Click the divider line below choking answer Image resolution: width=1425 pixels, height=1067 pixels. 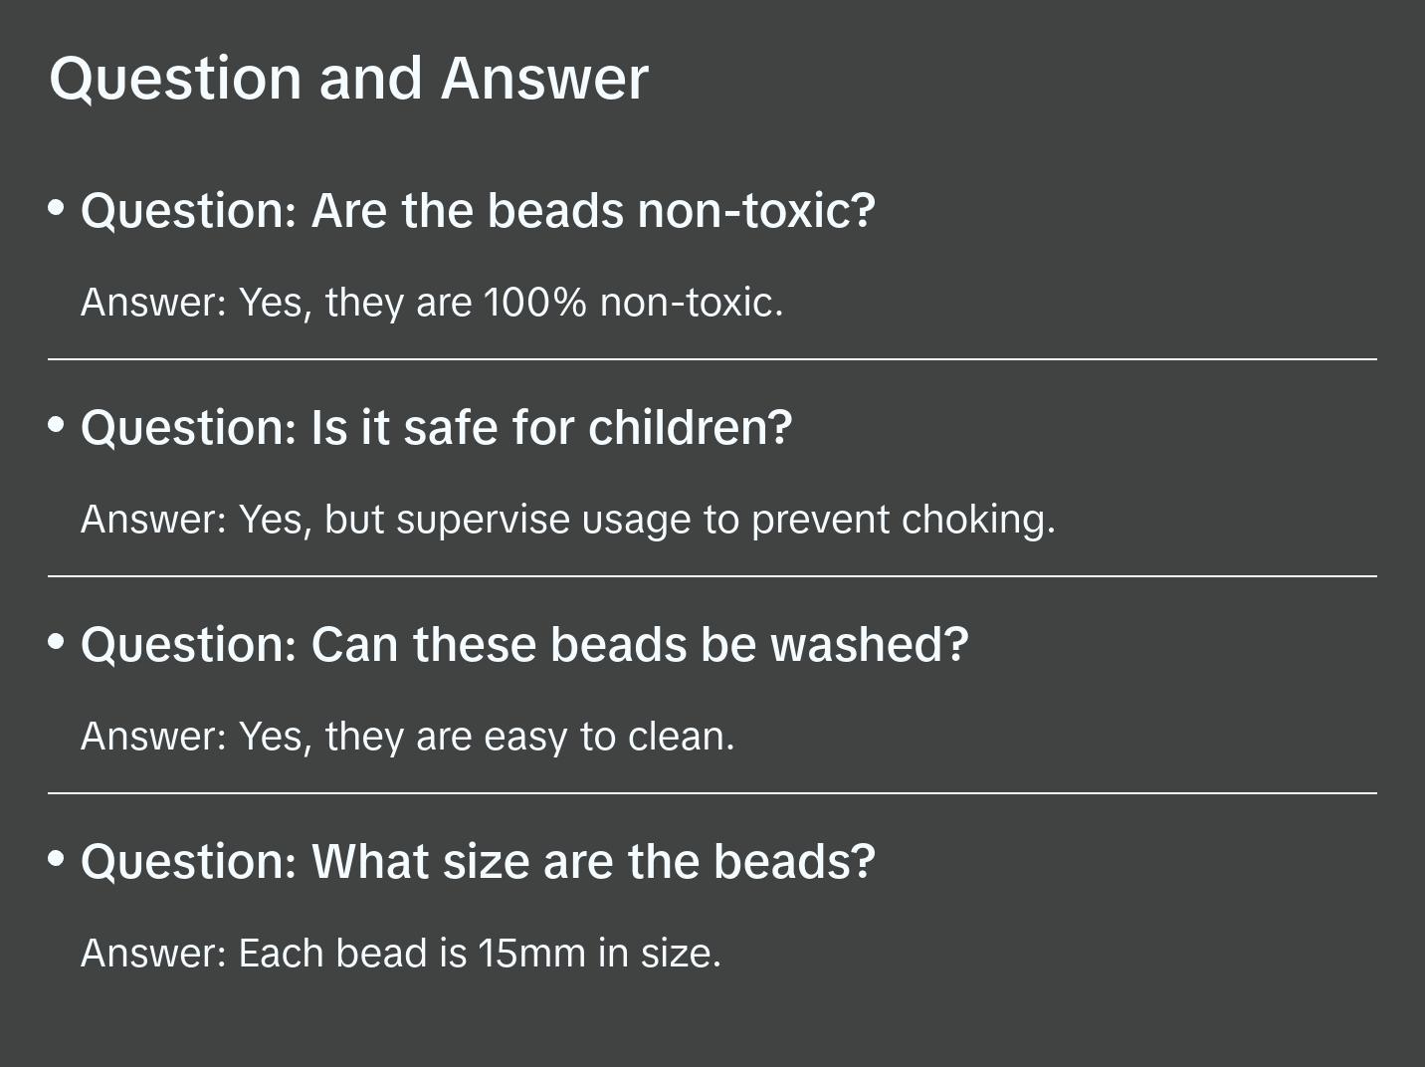(x=712, y=576)
